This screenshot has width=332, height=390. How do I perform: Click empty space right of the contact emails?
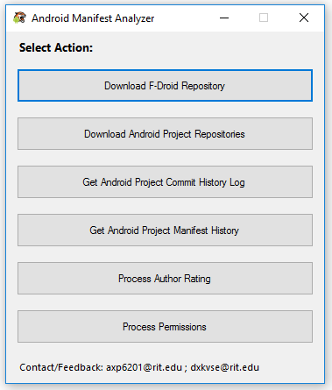coord(291,367)
